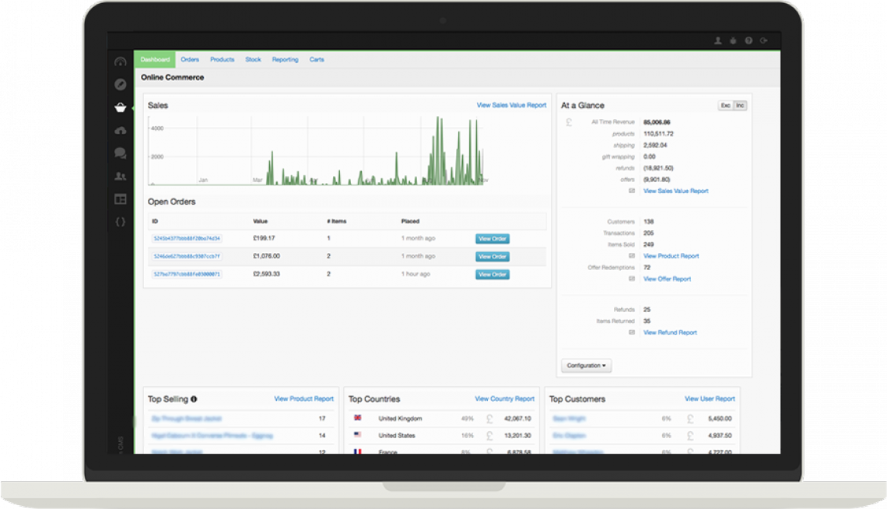The height and width of the screenshot is (509, 887).
Task: Open the cloud upload sidebar icon
Action: [120, 131]
